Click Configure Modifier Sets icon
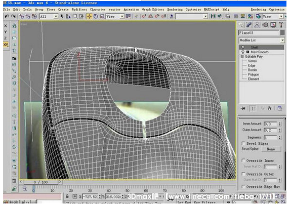Viewport: 290px width, 205px height. point(280,108)
